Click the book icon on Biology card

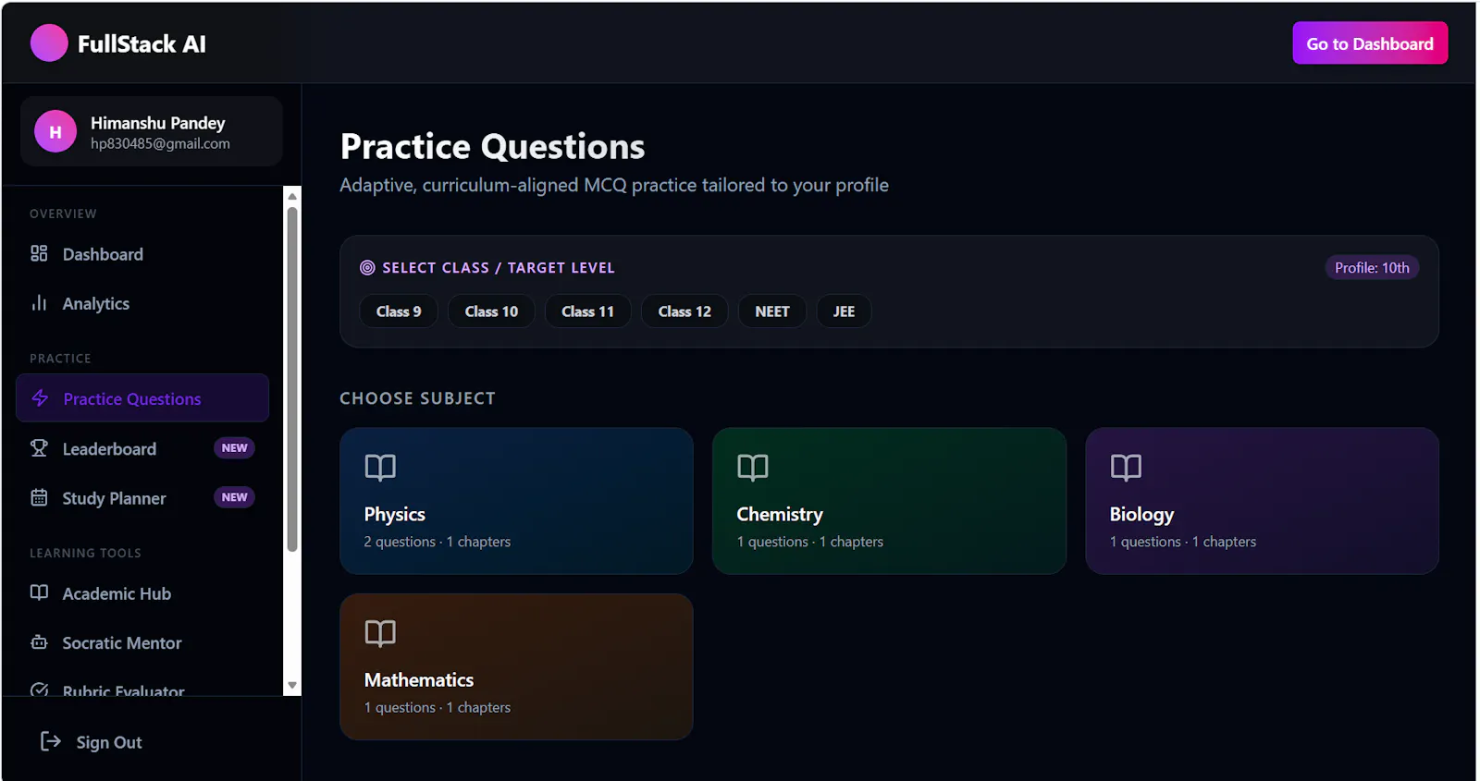[x=1126, y=468]
